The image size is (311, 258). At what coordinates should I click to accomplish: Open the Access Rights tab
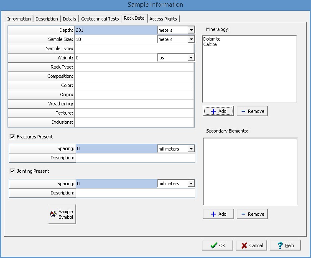[x=163, y=19]
